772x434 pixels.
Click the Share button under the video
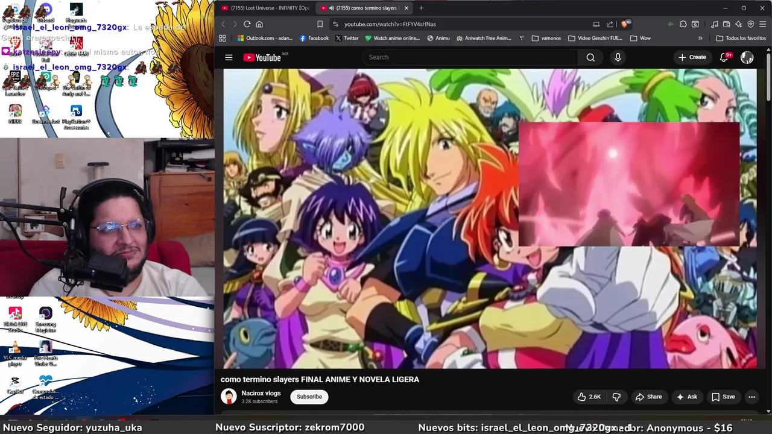coord(648,397)
